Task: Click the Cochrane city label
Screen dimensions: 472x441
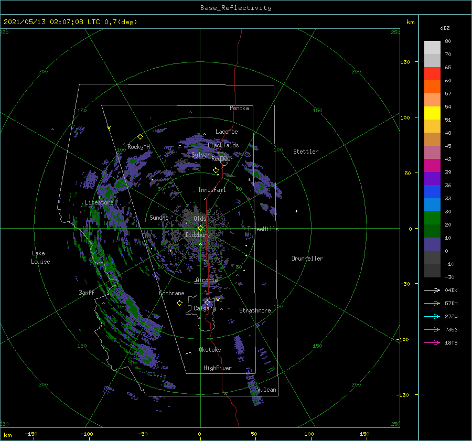Action: coord(171,293)
